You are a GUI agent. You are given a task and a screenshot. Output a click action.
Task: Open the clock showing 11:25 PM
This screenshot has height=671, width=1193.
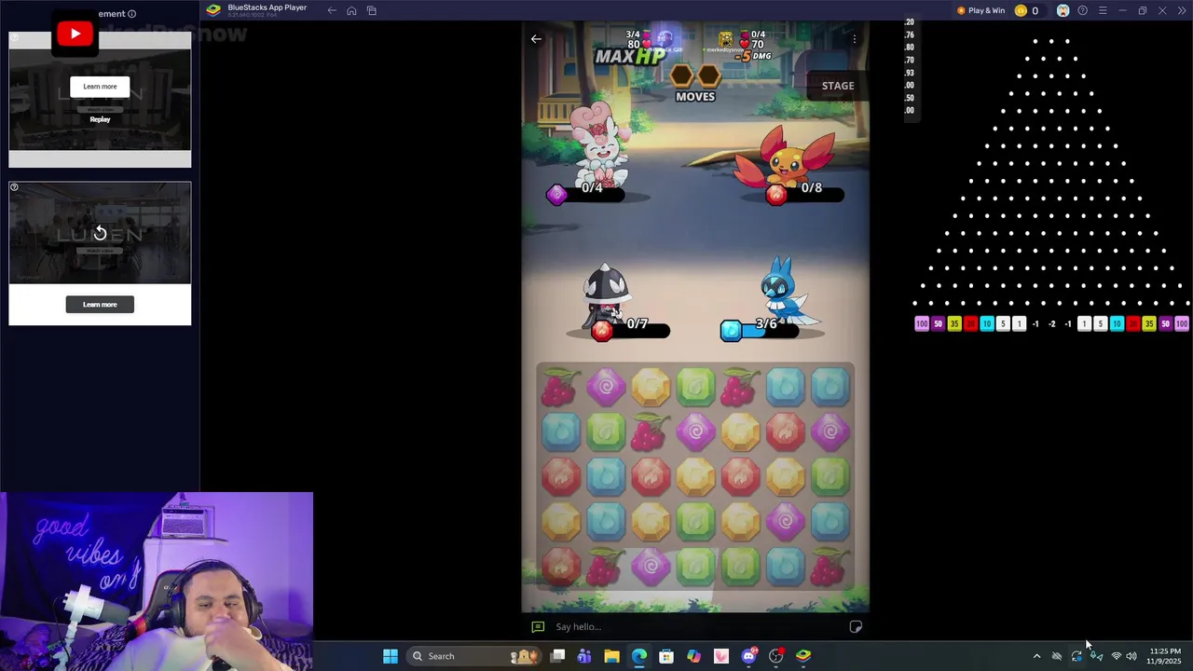pyautogui.click(x=1165, y=656)
